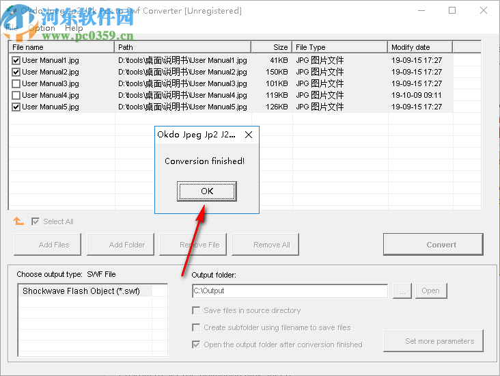Select the path of User Manual3.jpg
Image resolution: width=500 pixels, height=376 pixels.
point(182,83)
